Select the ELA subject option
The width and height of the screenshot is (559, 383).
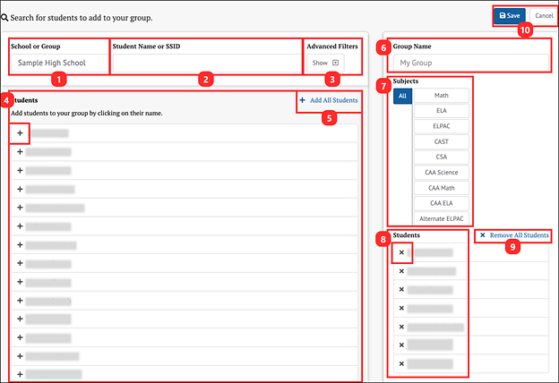(x=441, y=111)
